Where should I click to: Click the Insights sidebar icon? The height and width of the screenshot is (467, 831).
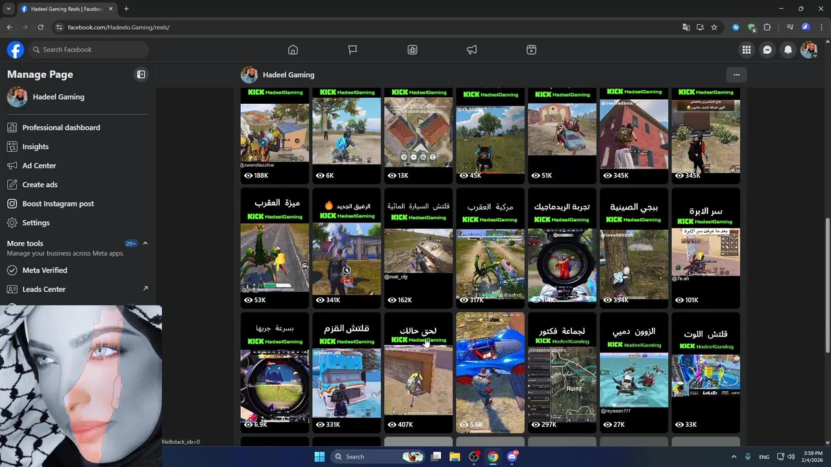pyautogui.click(x=12, y=147)
